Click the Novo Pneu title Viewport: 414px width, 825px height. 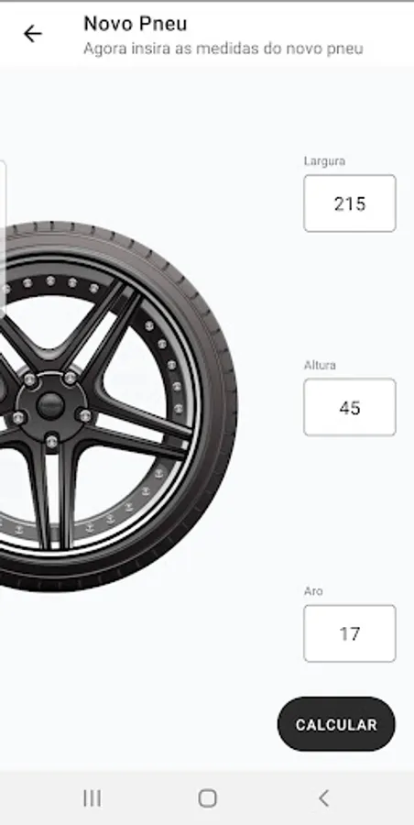click(x=136, y=24)
